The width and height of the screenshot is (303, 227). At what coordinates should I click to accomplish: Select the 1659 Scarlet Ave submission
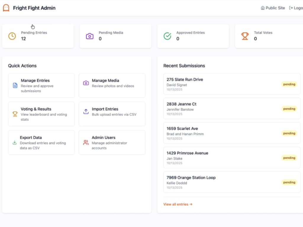232,133
